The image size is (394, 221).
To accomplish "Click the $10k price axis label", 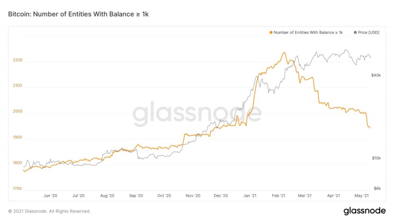I will click(x=376, y=158).
